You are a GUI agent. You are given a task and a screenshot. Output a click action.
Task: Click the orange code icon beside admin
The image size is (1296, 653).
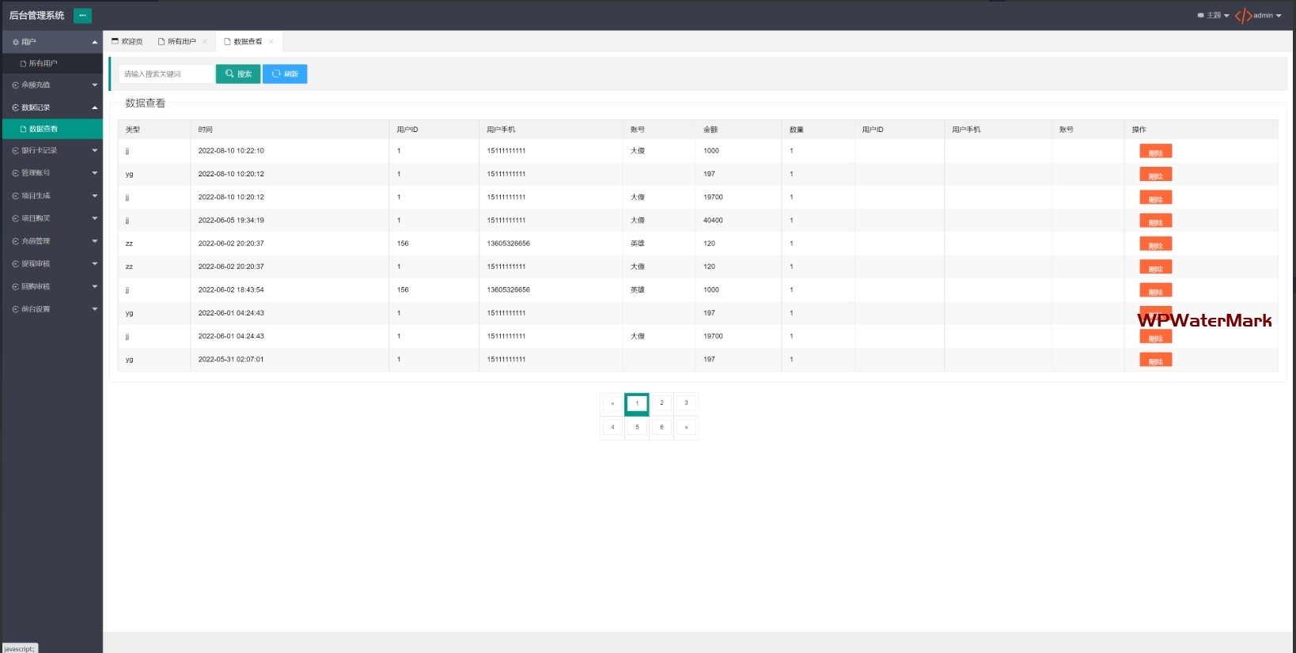tap(1243, 16)
